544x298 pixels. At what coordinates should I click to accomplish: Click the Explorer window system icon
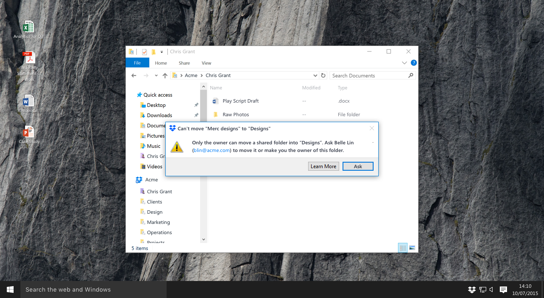(x=132, y=52)
